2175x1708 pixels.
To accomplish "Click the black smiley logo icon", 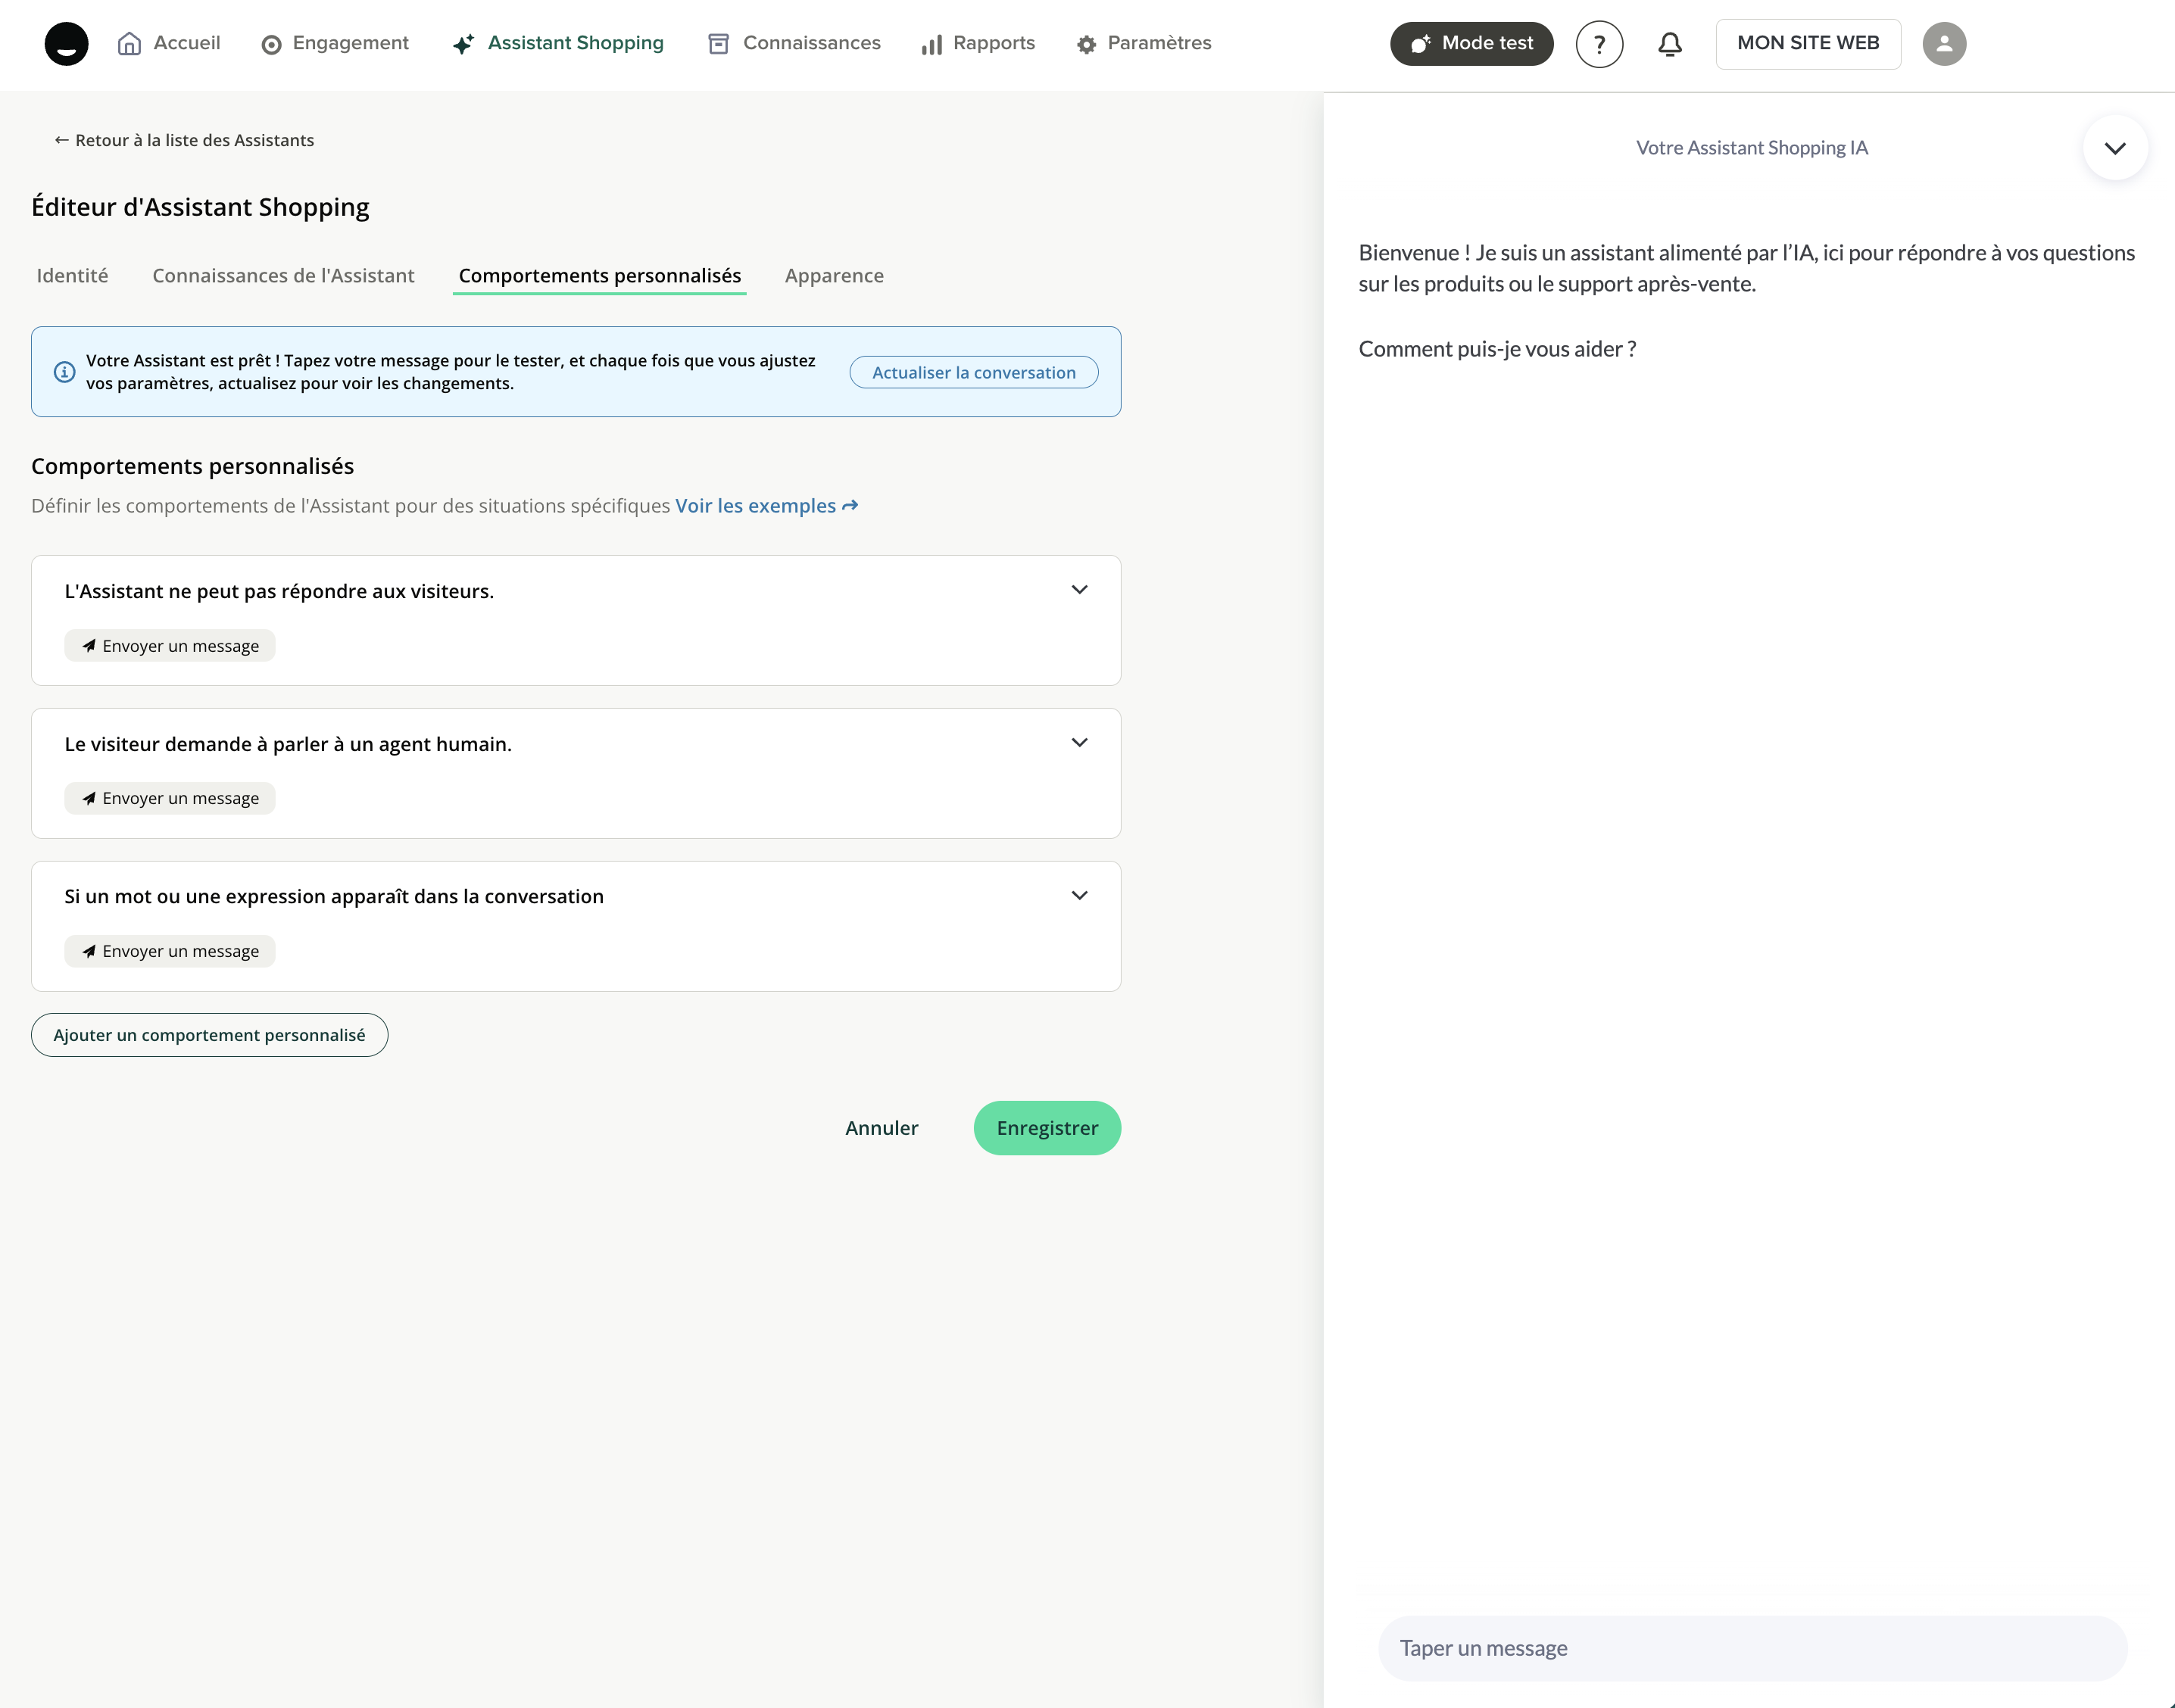I will click(x=66, y=44).
